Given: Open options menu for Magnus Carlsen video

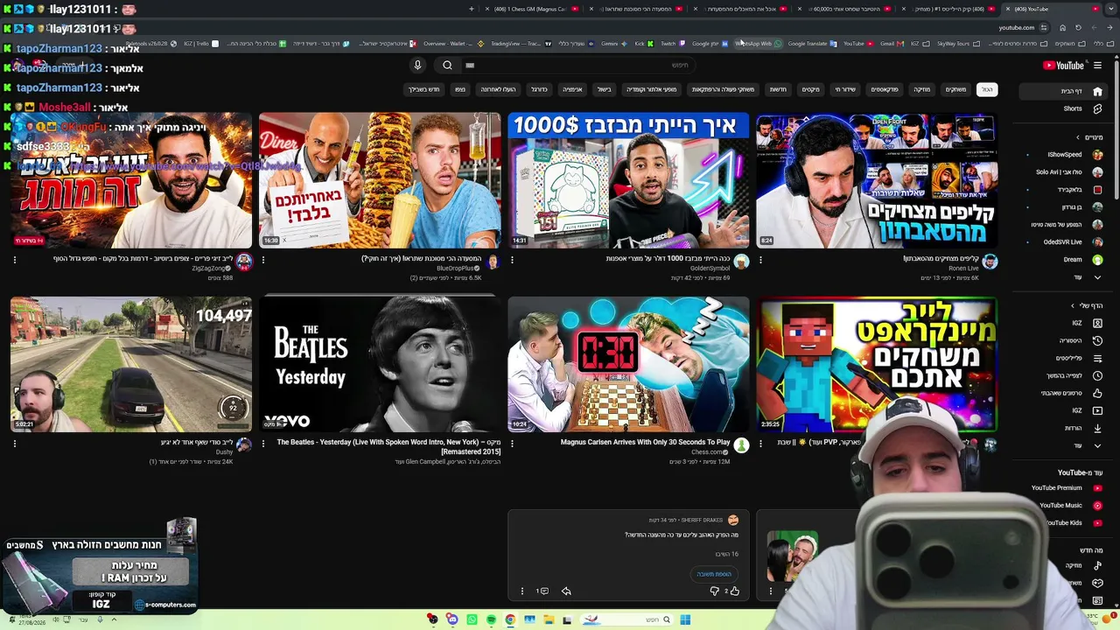Looking at the screenshot, I should tap(512, 444).
